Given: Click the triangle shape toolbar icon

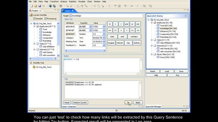Looking at the screenshot, I should tap(78, 6).
